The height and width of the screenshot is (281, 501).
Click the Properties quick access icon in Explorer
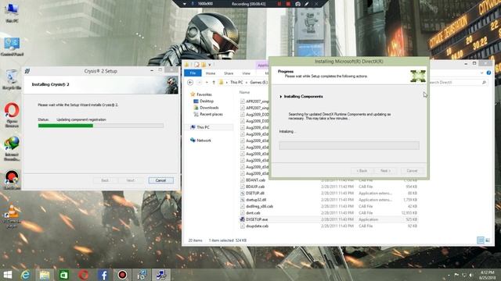point(196,65)
